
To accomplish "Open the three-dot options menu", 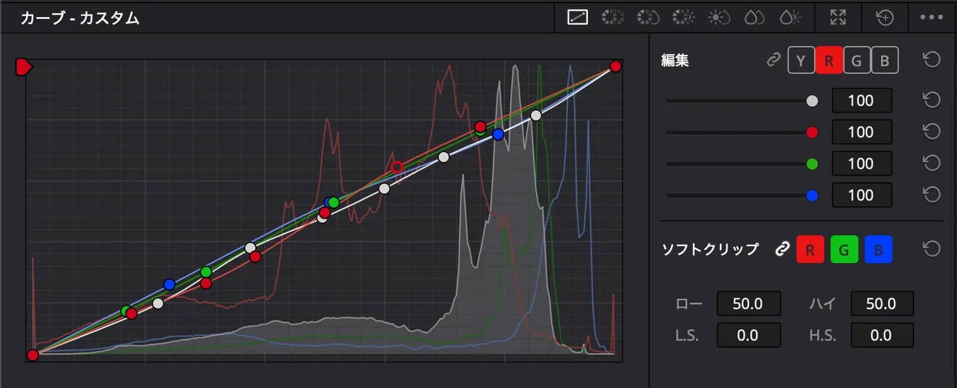I will pyautogui.click(x=931, y=18).
